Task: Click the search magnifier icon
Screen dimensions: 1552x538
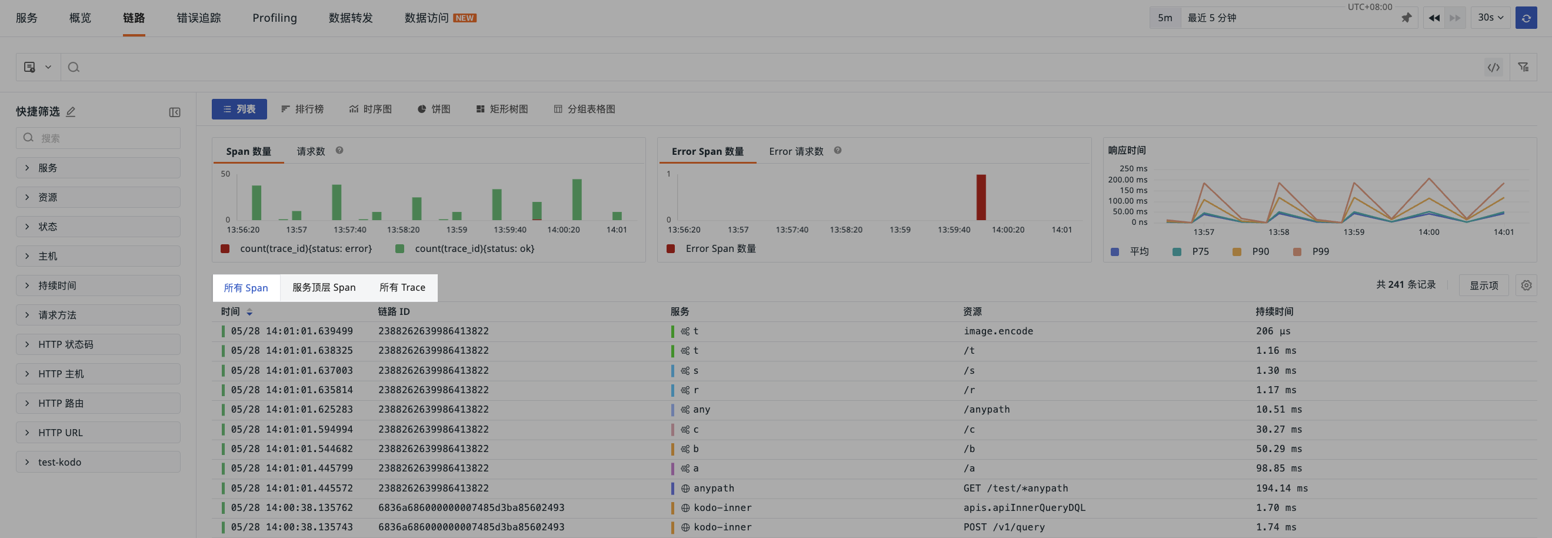Action: pos(74,68)
